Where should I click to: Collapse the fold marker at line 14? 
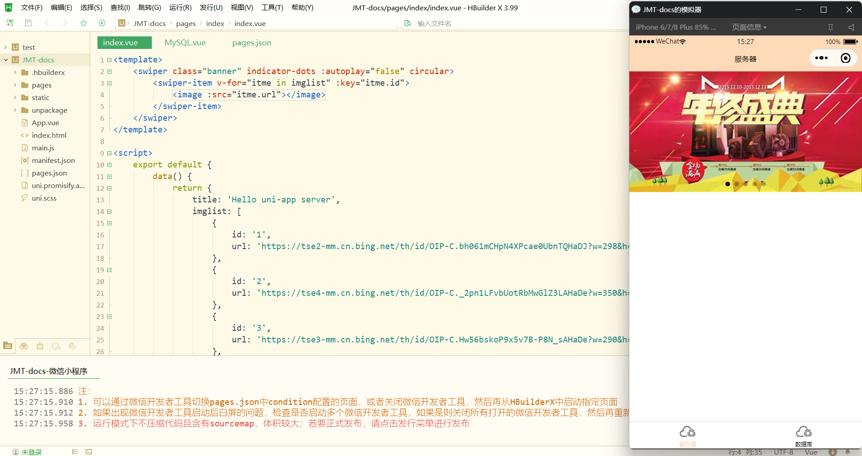click(x=109, y=212)
